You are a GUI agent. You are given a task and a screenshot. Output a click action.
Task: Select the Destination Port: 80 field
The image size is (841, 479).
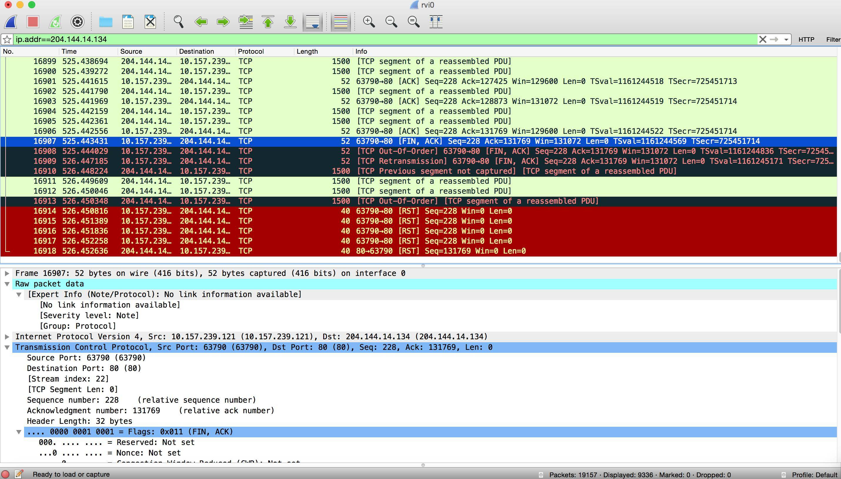pos(84,368)
